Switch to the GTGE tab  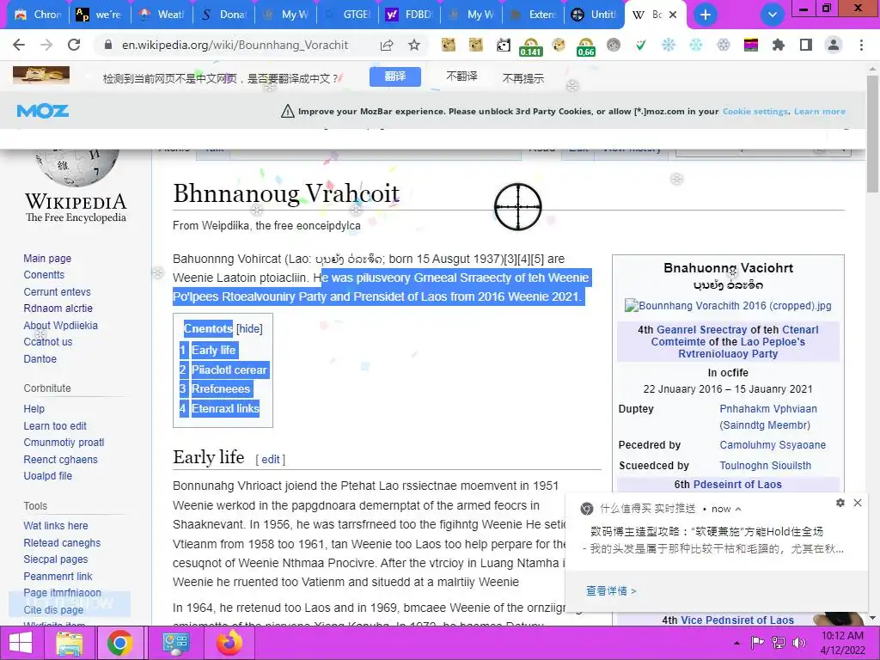[348, 15]
